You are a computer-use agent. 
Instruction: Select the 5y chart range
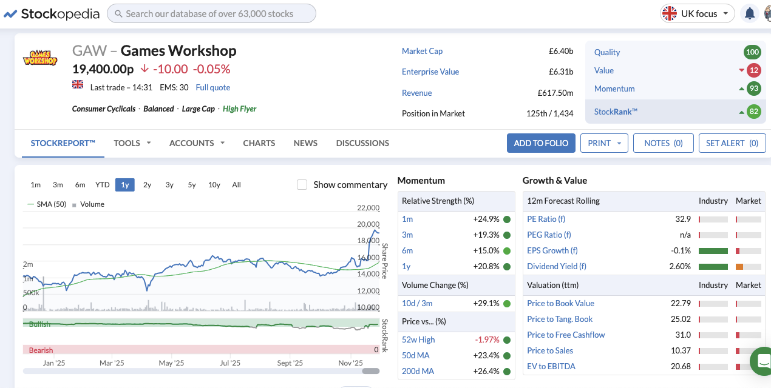pos(192,185)
